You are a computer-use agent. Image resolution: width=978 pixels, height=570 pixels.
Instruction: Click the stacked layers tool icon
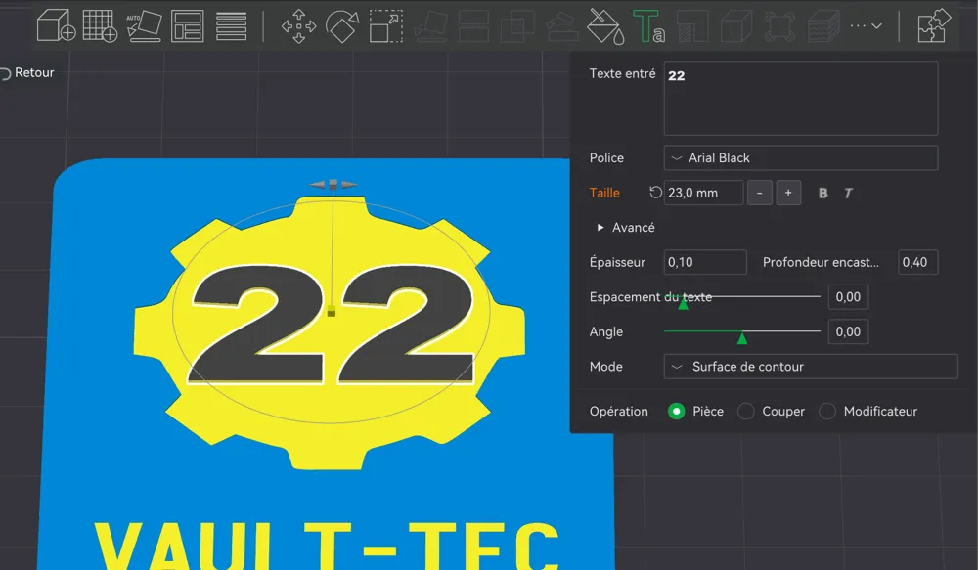(823, 26)
